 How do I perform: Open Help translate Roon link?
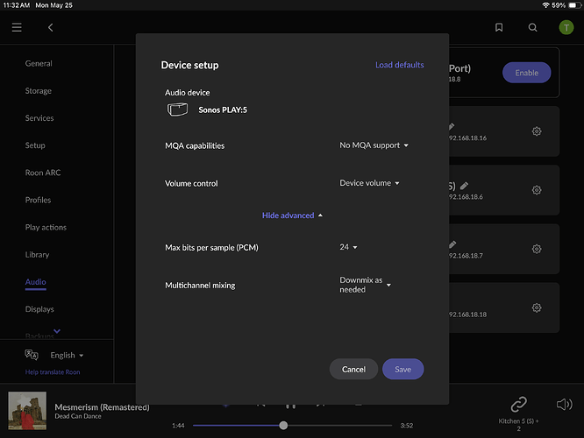click(x=53, y=372)
